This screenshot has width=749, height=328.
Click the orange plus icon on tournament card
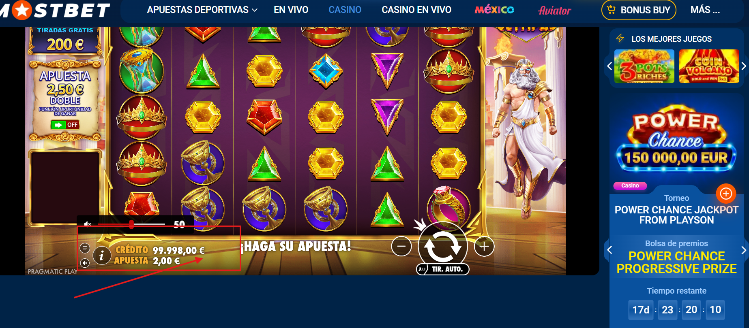[726, 194]
